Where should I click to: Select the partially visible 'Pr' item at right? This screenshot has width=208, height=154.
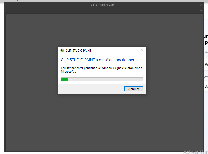click(206, 64)
